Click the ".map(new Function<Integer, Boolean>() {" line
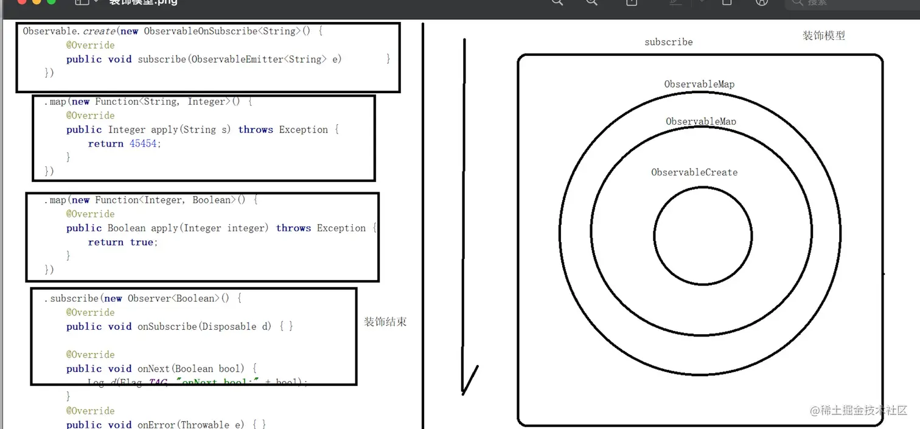Viewport: 920px width, 429px height. pos(150,200)
